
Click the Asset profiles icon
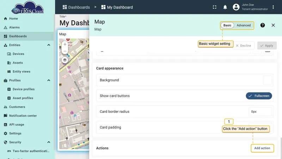(x=9, y=98)
